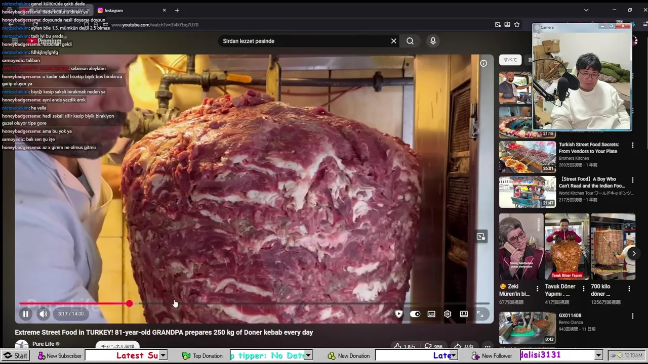The height and width of the screenshot is (364, 648).
Task: Switch to theater mode
Action: [464, 314]
